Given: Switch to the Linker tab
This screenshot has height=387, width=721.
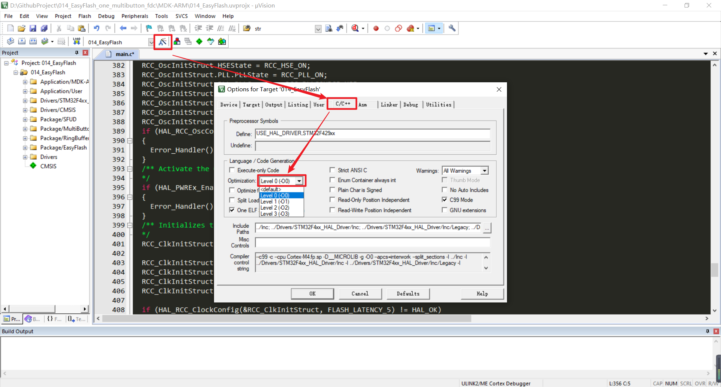Looking at the screenshot, I should (389, 105).
